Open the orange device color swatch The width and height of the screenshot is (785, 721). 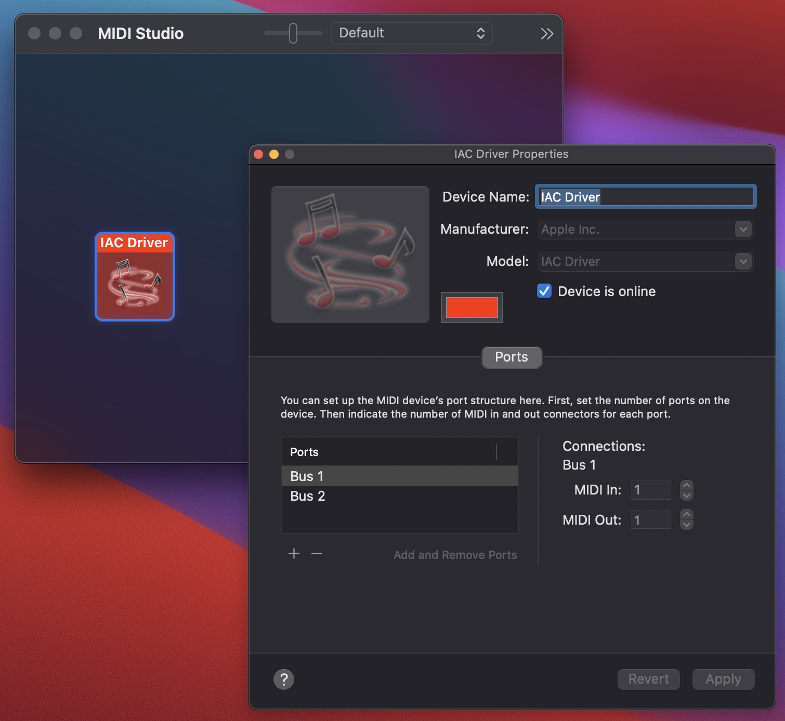[x=472, y=307]
